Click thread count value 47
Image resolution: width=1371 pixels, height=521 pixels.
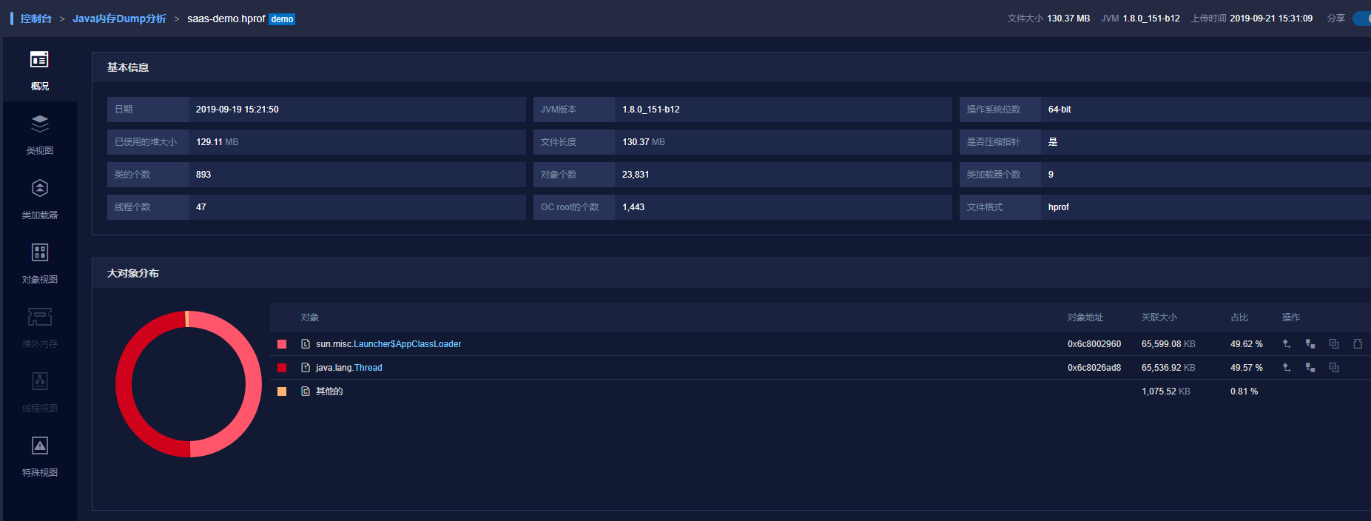[x=201, y=207]
